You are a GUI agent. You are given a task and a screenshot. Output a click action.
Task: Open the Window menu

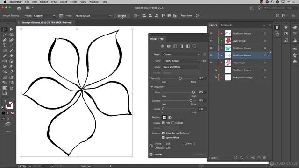[x=94, y=2]
